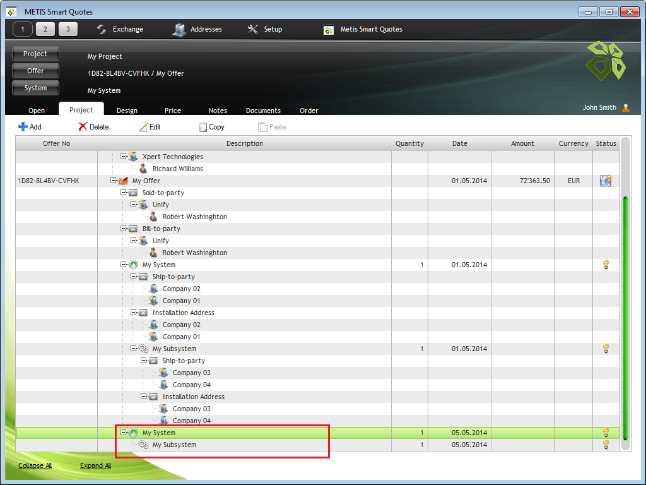Go to the Documents tab
646x485 pixels.
263,111
